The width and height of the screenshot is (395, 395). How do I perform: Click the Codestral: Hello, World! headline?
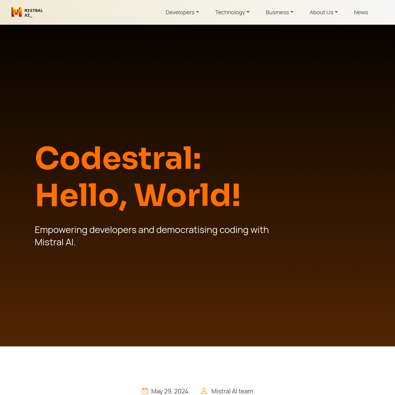(138, 176)
